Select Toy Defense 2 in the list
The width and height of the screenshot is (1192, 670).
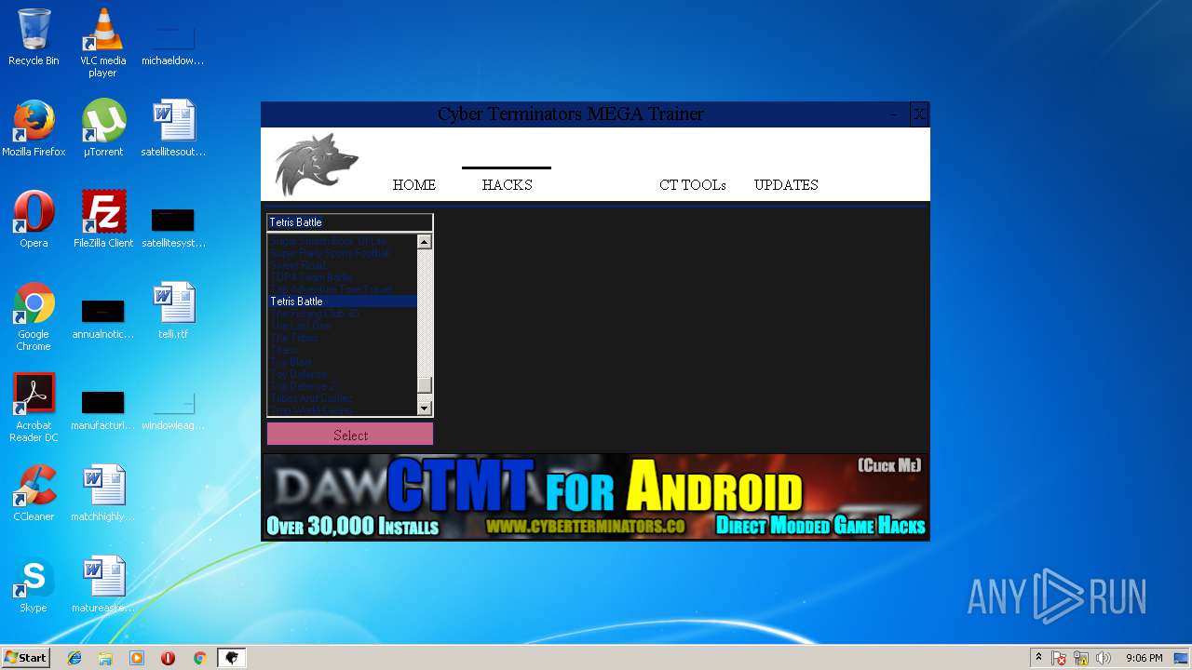(342, 386)
